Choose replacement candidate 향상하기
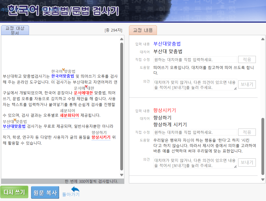The image size is (266, 201). 162,118
